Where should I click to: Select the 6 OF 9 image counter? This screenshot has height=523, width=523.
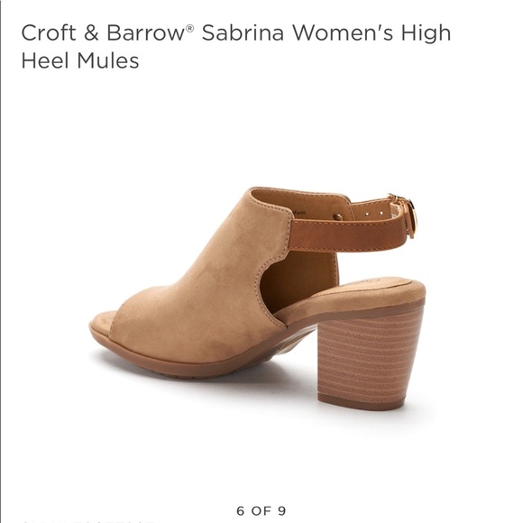pyautogui.click(x=261, y=510)
